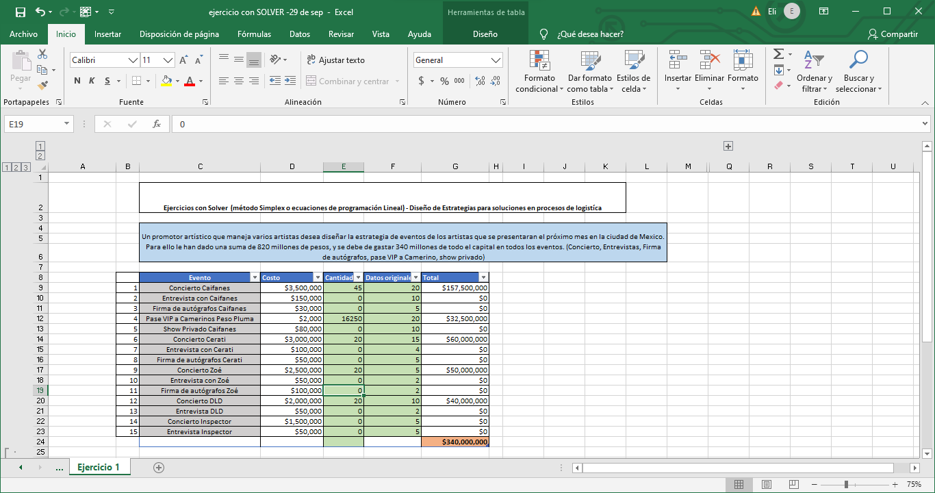Open Dar formato como tabla menu
935x493 pixels.
pos(589,71)
